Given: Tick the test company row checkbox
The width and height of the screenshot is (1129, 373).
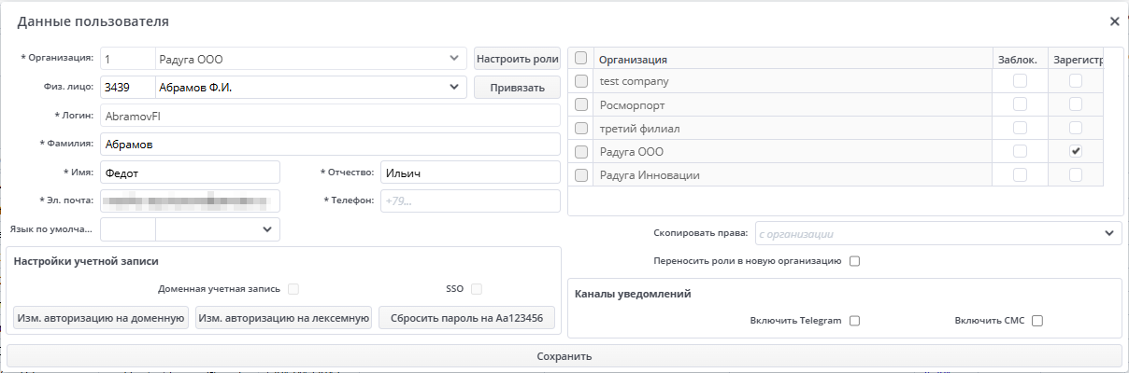Looking at the screenshot, I should pos(581,81).
